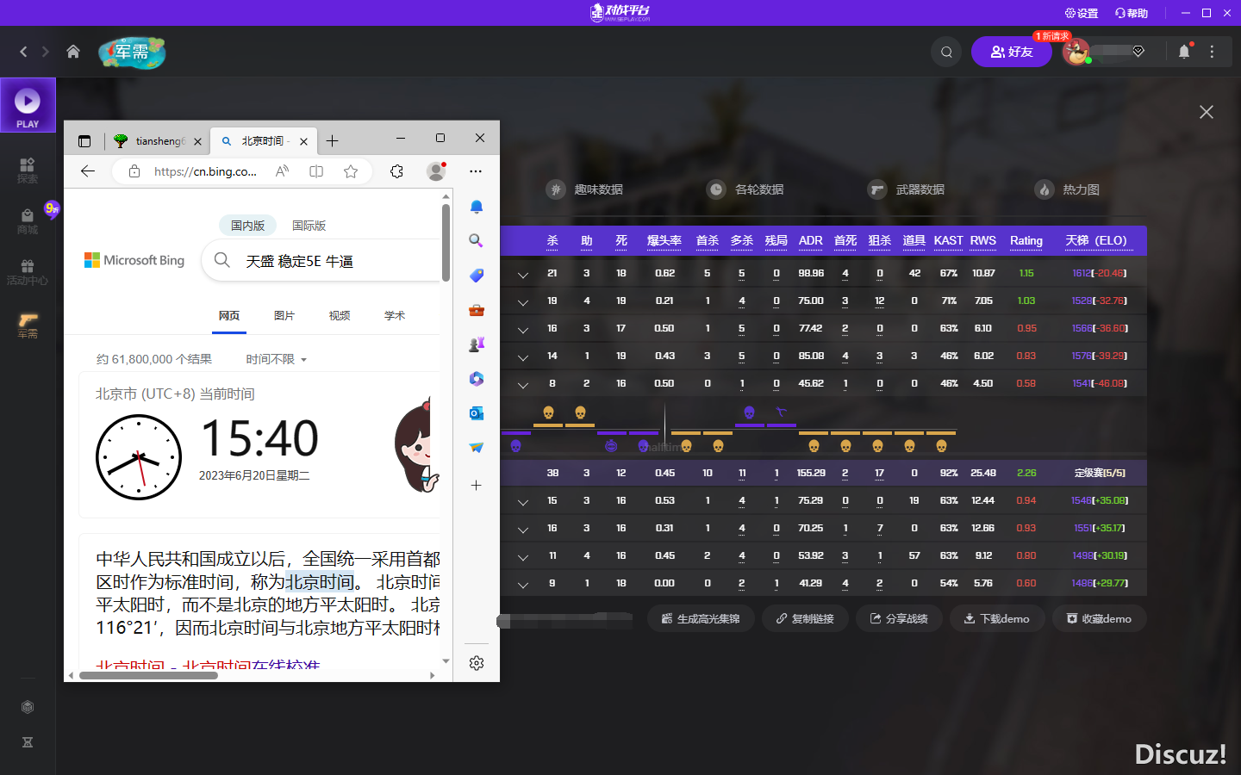
Task: Click 生成高光集锦 button
Action: click(701, 618)
